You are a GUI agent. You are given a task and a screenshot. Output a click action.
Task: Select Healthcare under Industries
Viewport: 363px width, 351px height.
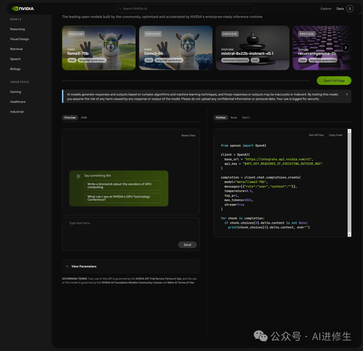[x=18, y=102]
